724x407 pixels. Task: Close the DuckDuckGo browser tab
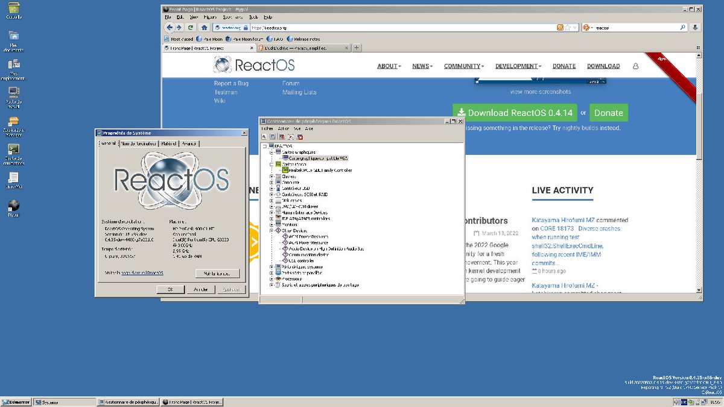pyautogui.click(x=347, y=48)
